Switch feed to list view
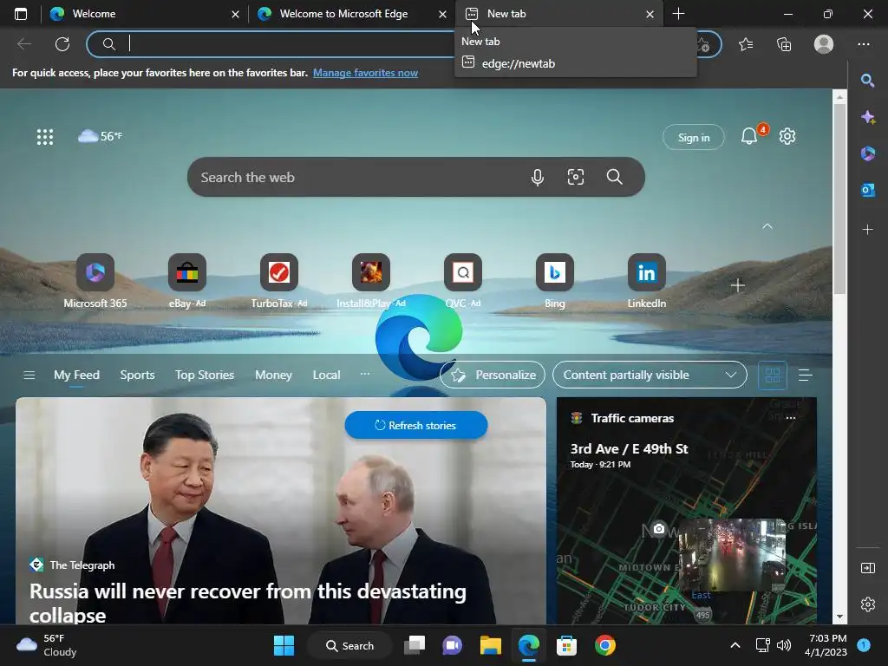Image resolution: width=888 pixels, height=666 pixels. [805, 375]
